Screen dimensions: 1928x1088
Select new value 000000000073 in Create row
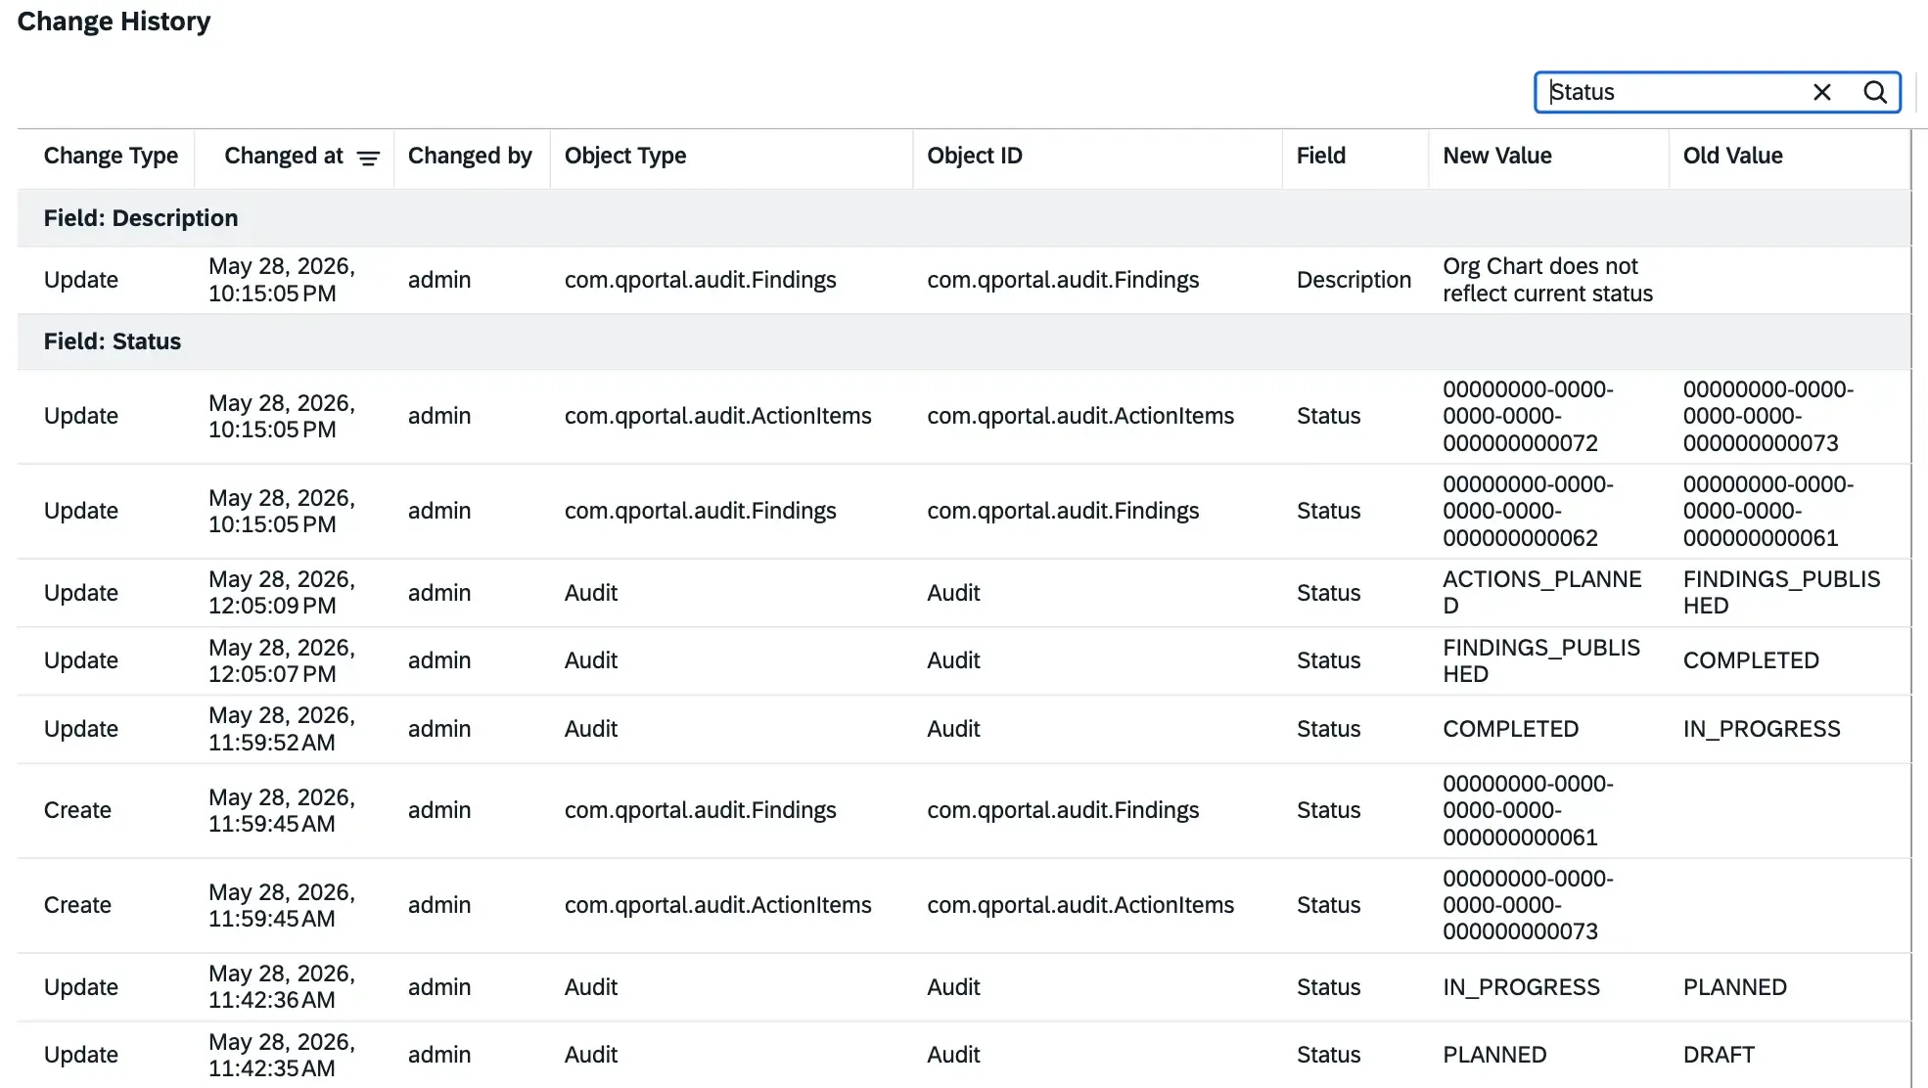[1528, 905]
